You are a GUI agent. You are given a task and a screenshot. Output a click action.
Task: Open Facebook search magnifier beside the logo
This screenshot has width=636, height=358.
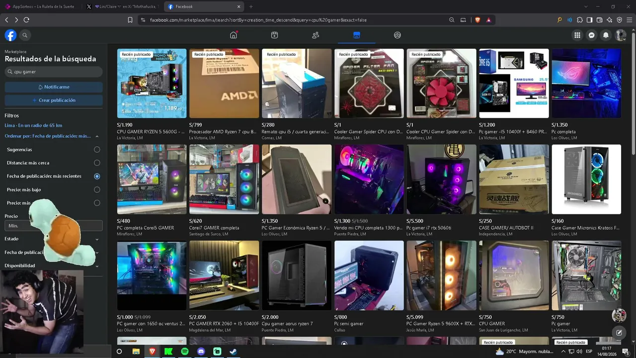25,35
